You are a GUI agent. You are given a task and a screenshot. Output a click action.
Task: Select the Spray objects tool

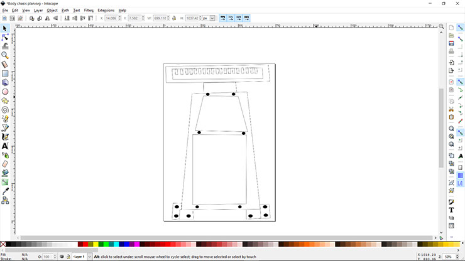(x=5, y=155)
